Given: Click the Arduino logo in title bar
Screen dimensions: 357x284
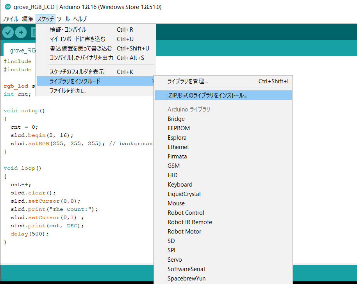Looking at the screenshot, I should coord(5,7).
